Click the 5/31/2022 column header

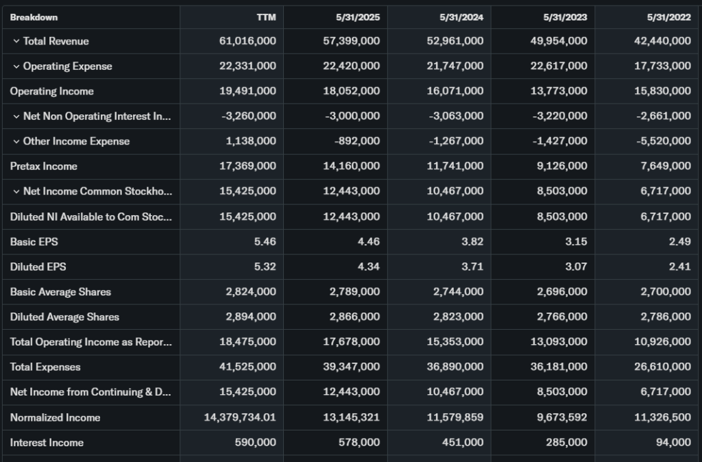coord(670,17)
